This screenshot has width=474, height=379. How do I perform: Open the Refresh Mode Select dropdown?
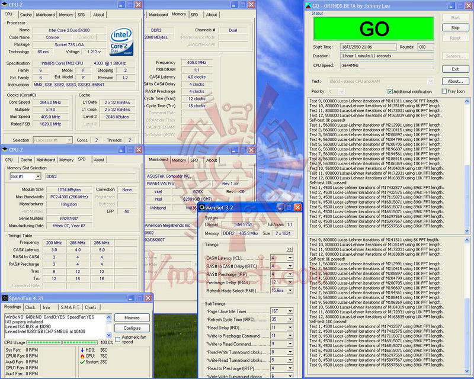pos(290,290)
